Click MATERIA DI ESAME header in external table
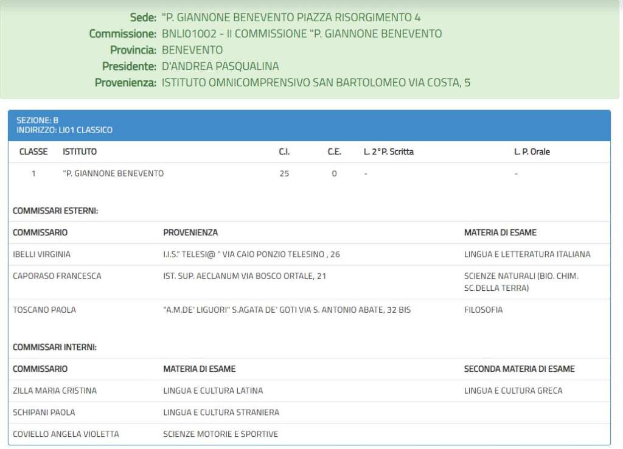The width and height of the screenshot is (623, 449). (x=500, y=233)
